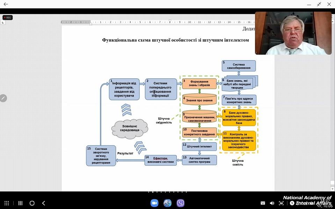The image size is (335, 209).
Task: Click the tab selector at ruler's left corner
Action: (x=3, y=22)
